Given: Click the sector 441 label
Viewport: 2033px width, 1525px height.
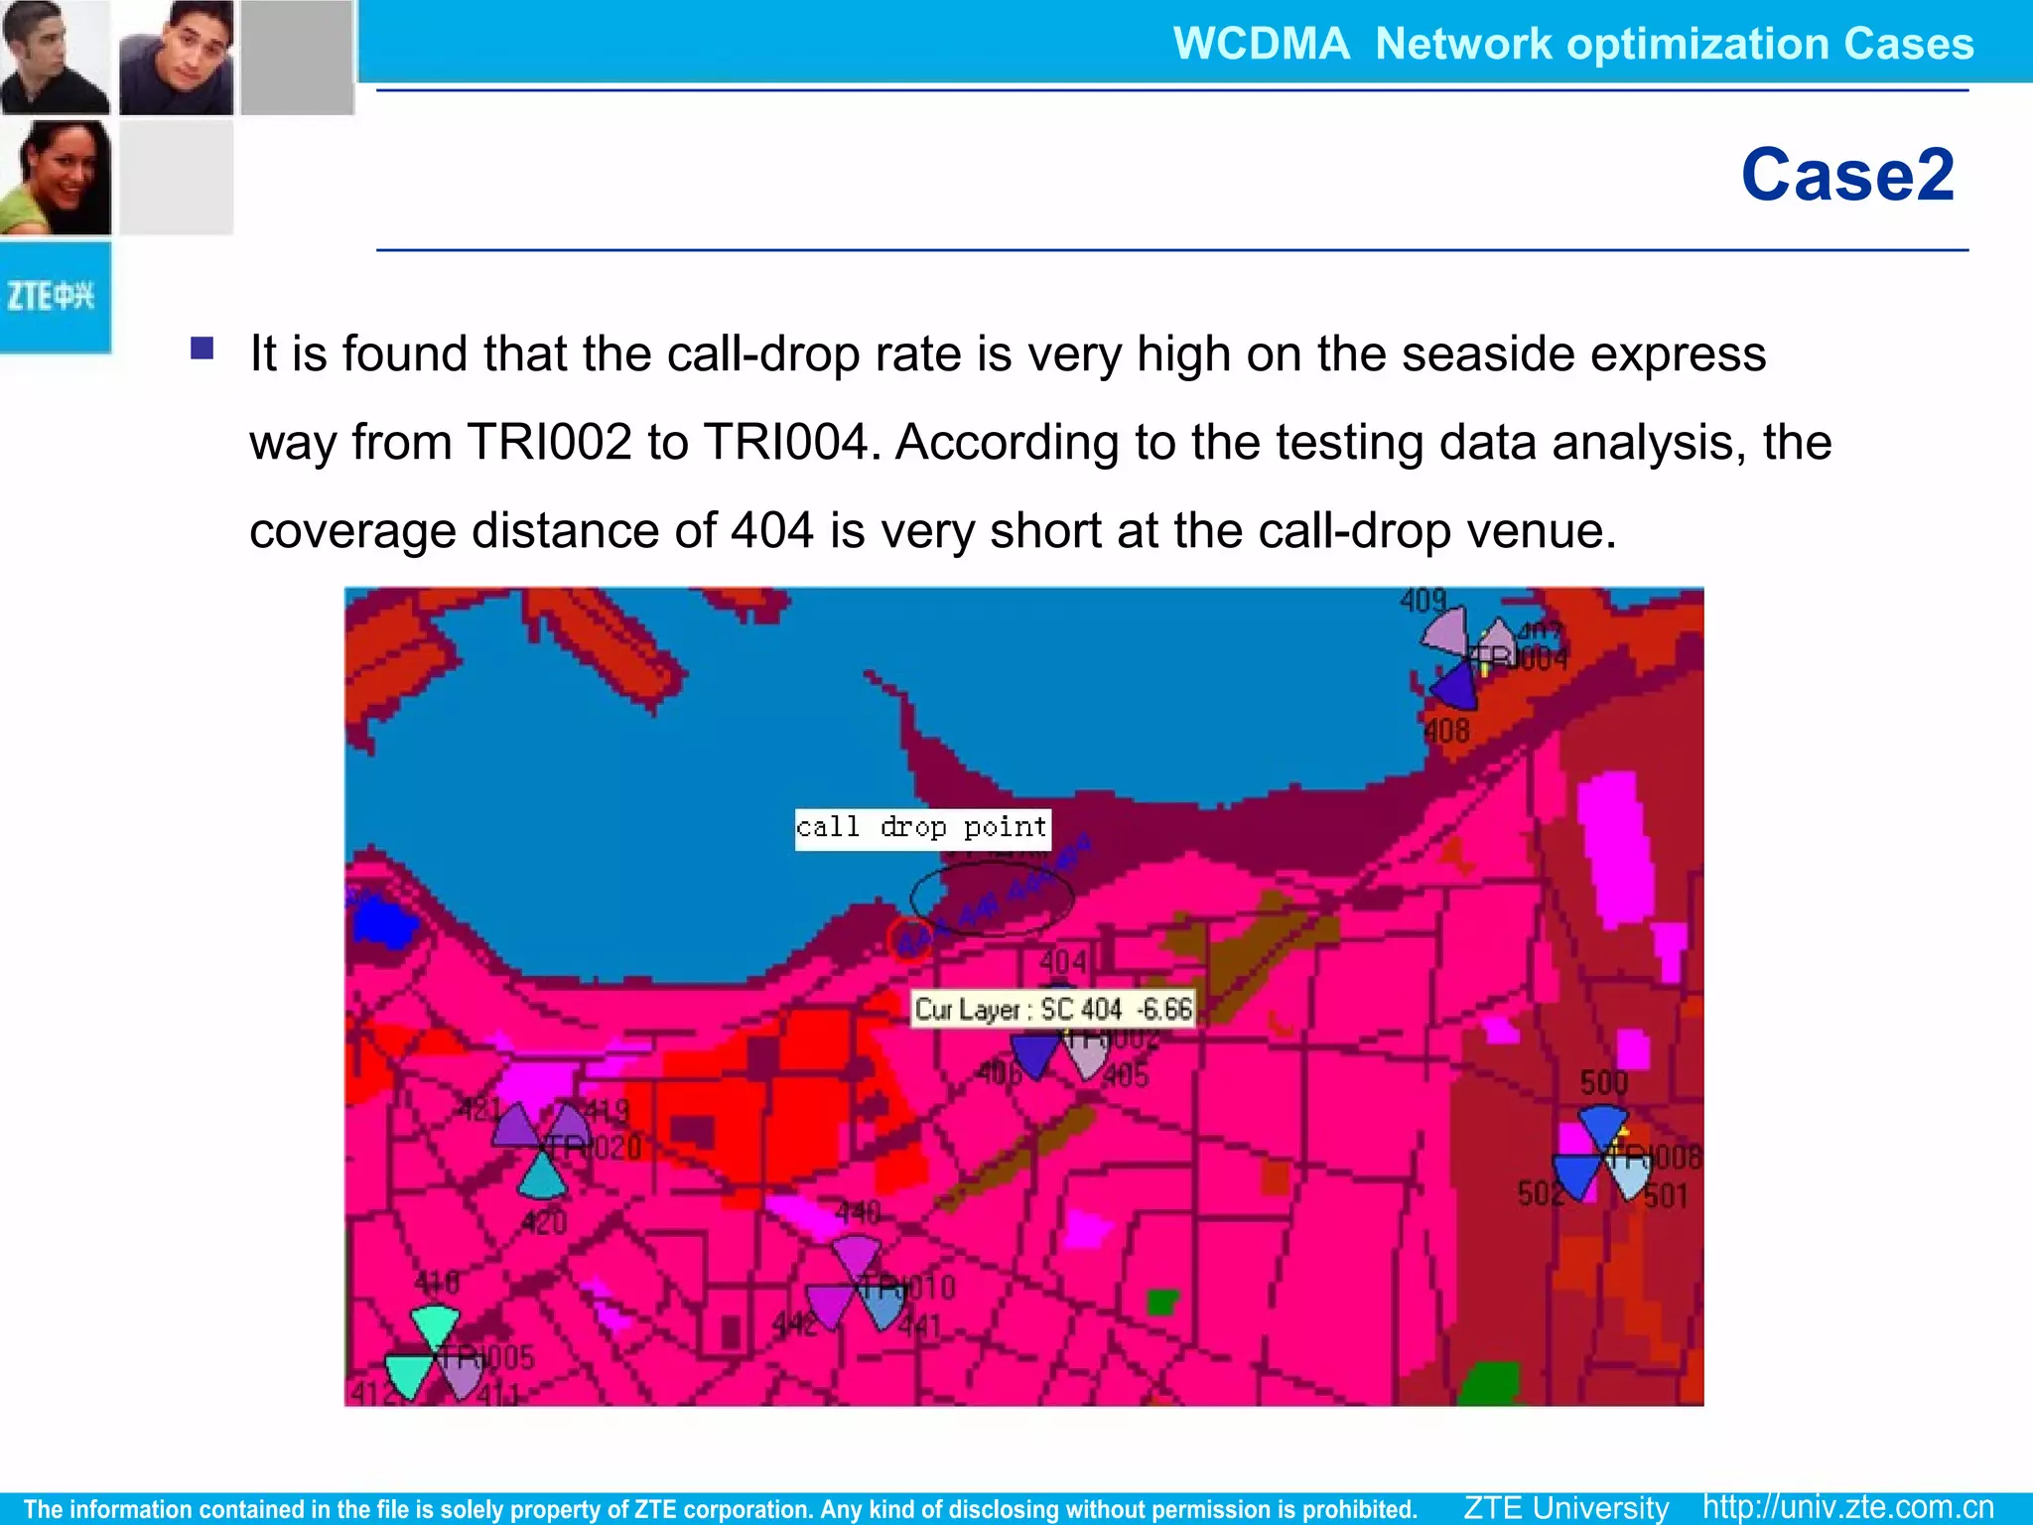Looking at the screenshot, I should (x=919, y=1325).
